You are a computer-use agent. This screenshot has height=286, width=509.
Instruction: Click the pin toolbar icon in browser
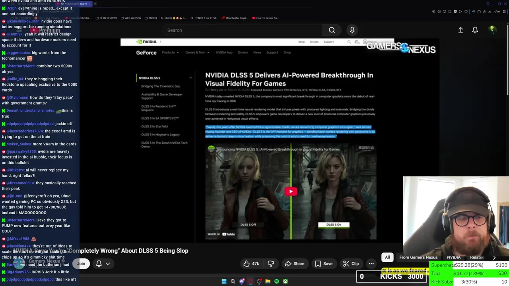coord(445,12)
